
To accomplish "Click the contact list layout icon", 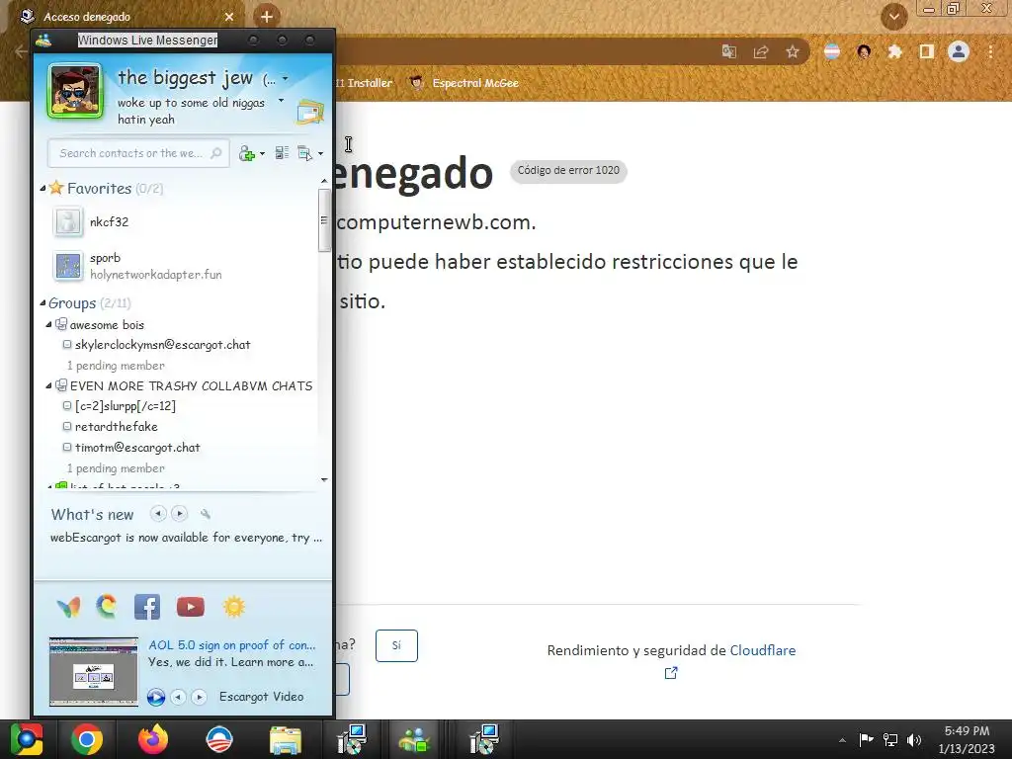I will tap(282, 153).
